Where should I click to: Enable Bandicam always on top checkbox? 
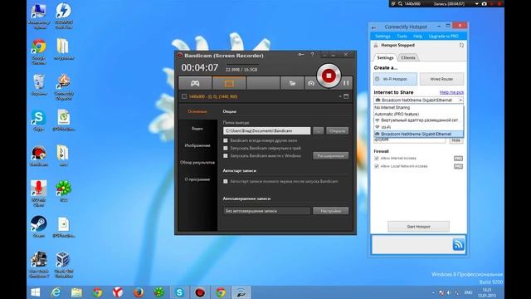226,140
